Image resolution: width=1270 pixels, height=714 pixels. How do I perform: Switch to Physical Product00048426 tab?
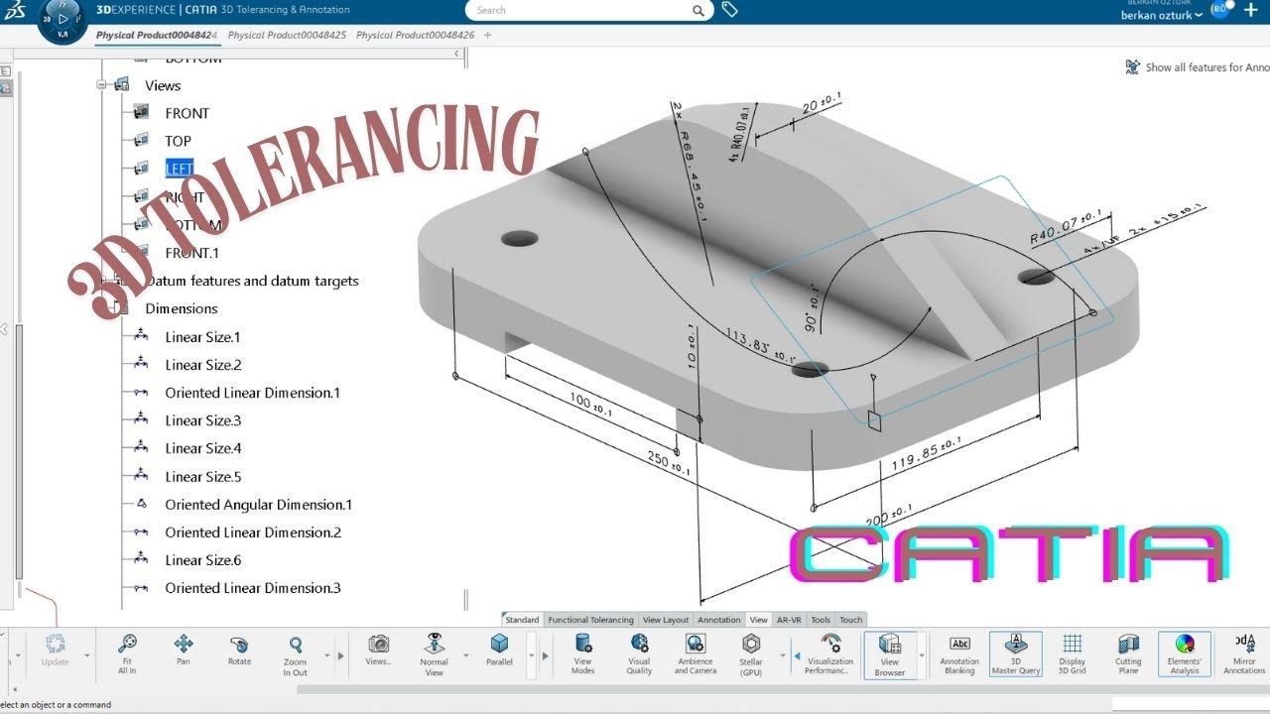pyautogui.click(x=415, y=35)
